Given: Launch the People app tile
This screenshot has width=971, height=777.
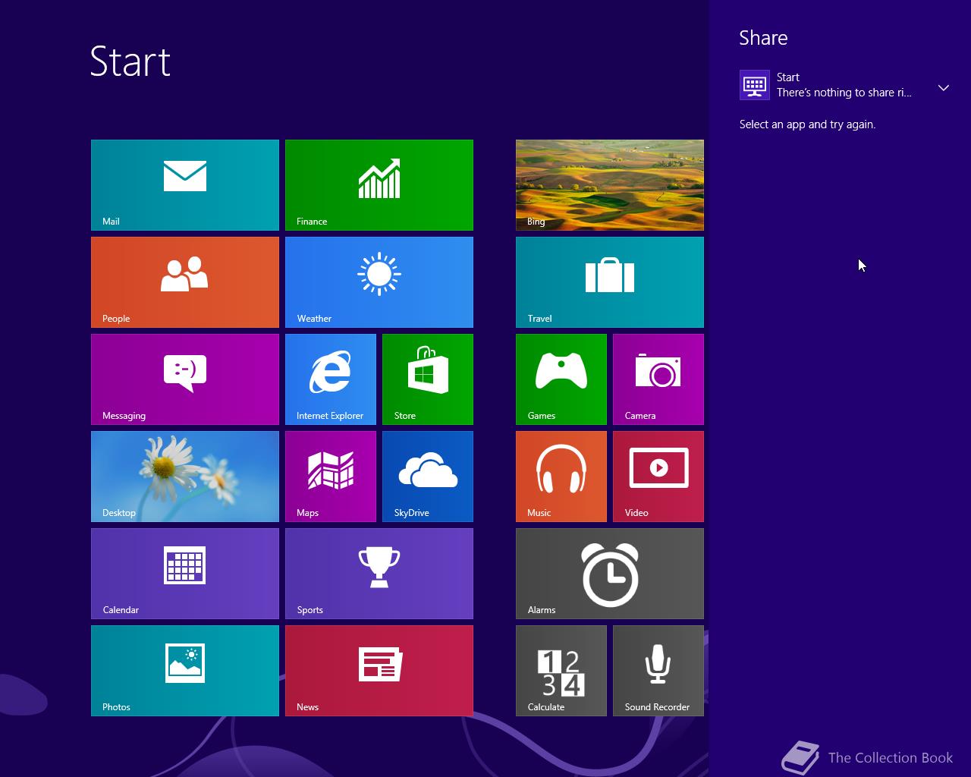Looking at the screenshot, I should 185,282.
